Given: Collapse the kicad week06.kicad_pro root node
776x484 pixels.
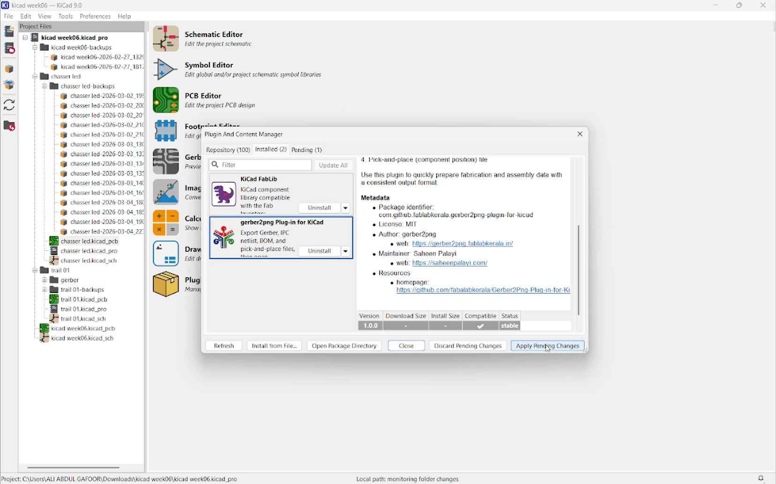Looking at the screenshot, I should point(25,37).
